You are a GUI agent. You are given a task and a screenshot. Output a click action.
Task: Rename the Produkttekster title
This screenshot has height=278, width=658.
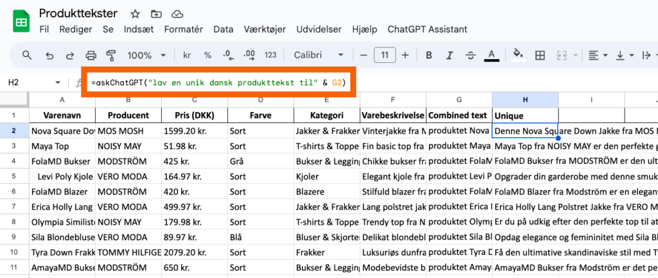coord(78,13)
